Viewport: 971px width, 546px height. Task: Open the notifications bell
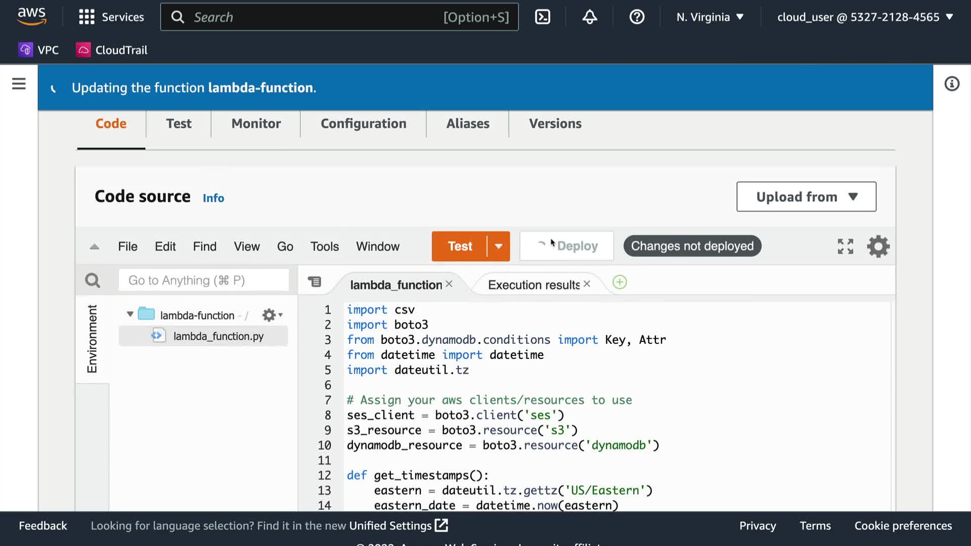[589, 17]
